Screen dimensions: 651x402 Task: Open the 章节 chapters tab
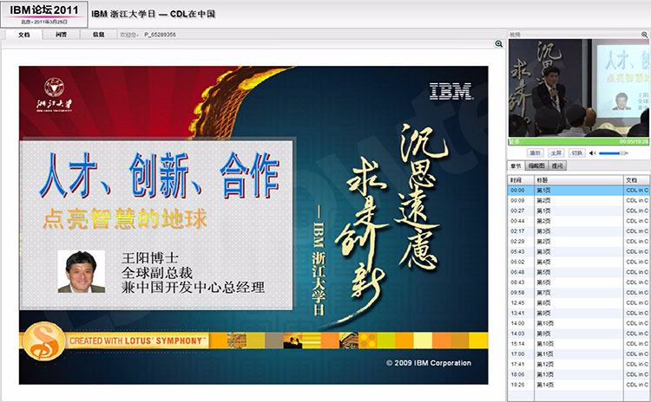point(516,166)
